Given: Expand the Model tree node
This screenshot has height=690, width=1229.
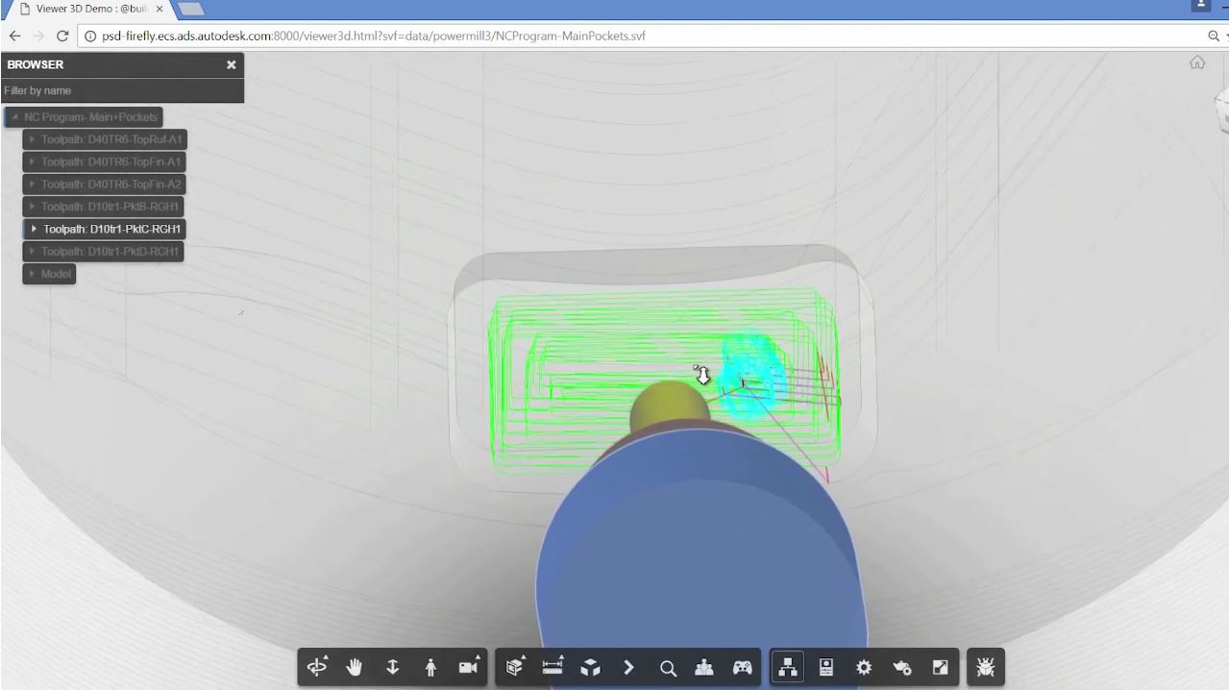Looking at the screenshot, I should [35, 274].
